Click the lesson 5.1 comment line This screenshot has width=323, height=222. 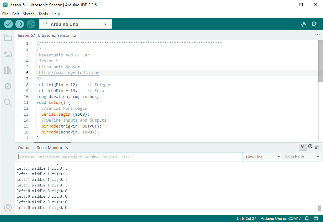coord(51,61)
